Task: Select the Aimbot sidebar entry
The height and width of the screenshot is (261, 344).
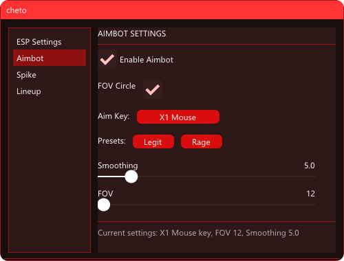Action: (x=50, y=58)
